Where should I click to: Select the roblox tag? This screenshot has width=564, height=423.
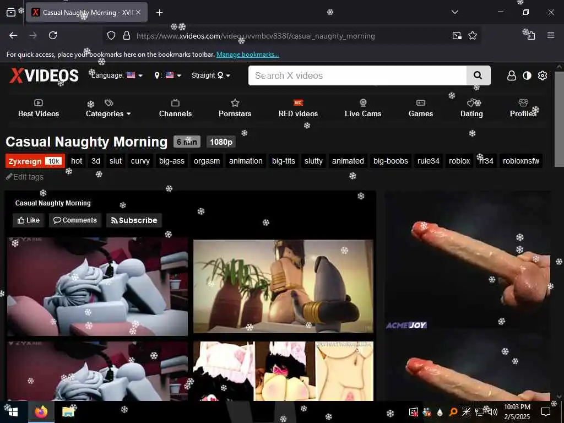[x=459, y=161]
